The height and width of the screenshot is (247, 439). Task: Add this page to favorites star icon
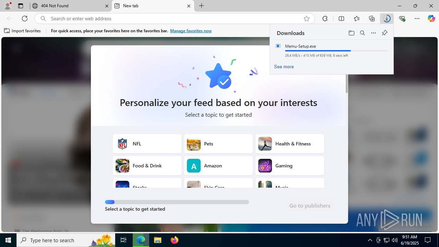[x=307, y=19]
